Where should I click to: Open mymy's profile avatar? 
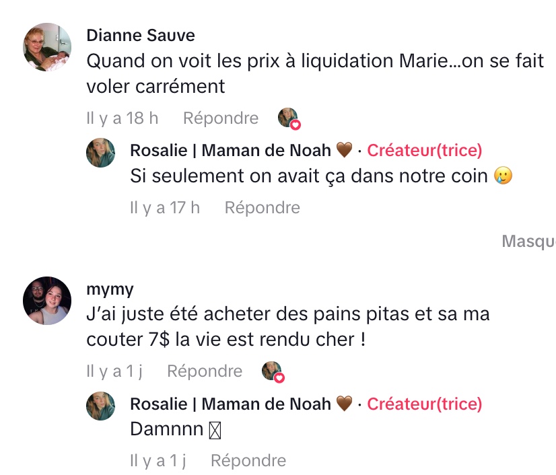(47, 300)
